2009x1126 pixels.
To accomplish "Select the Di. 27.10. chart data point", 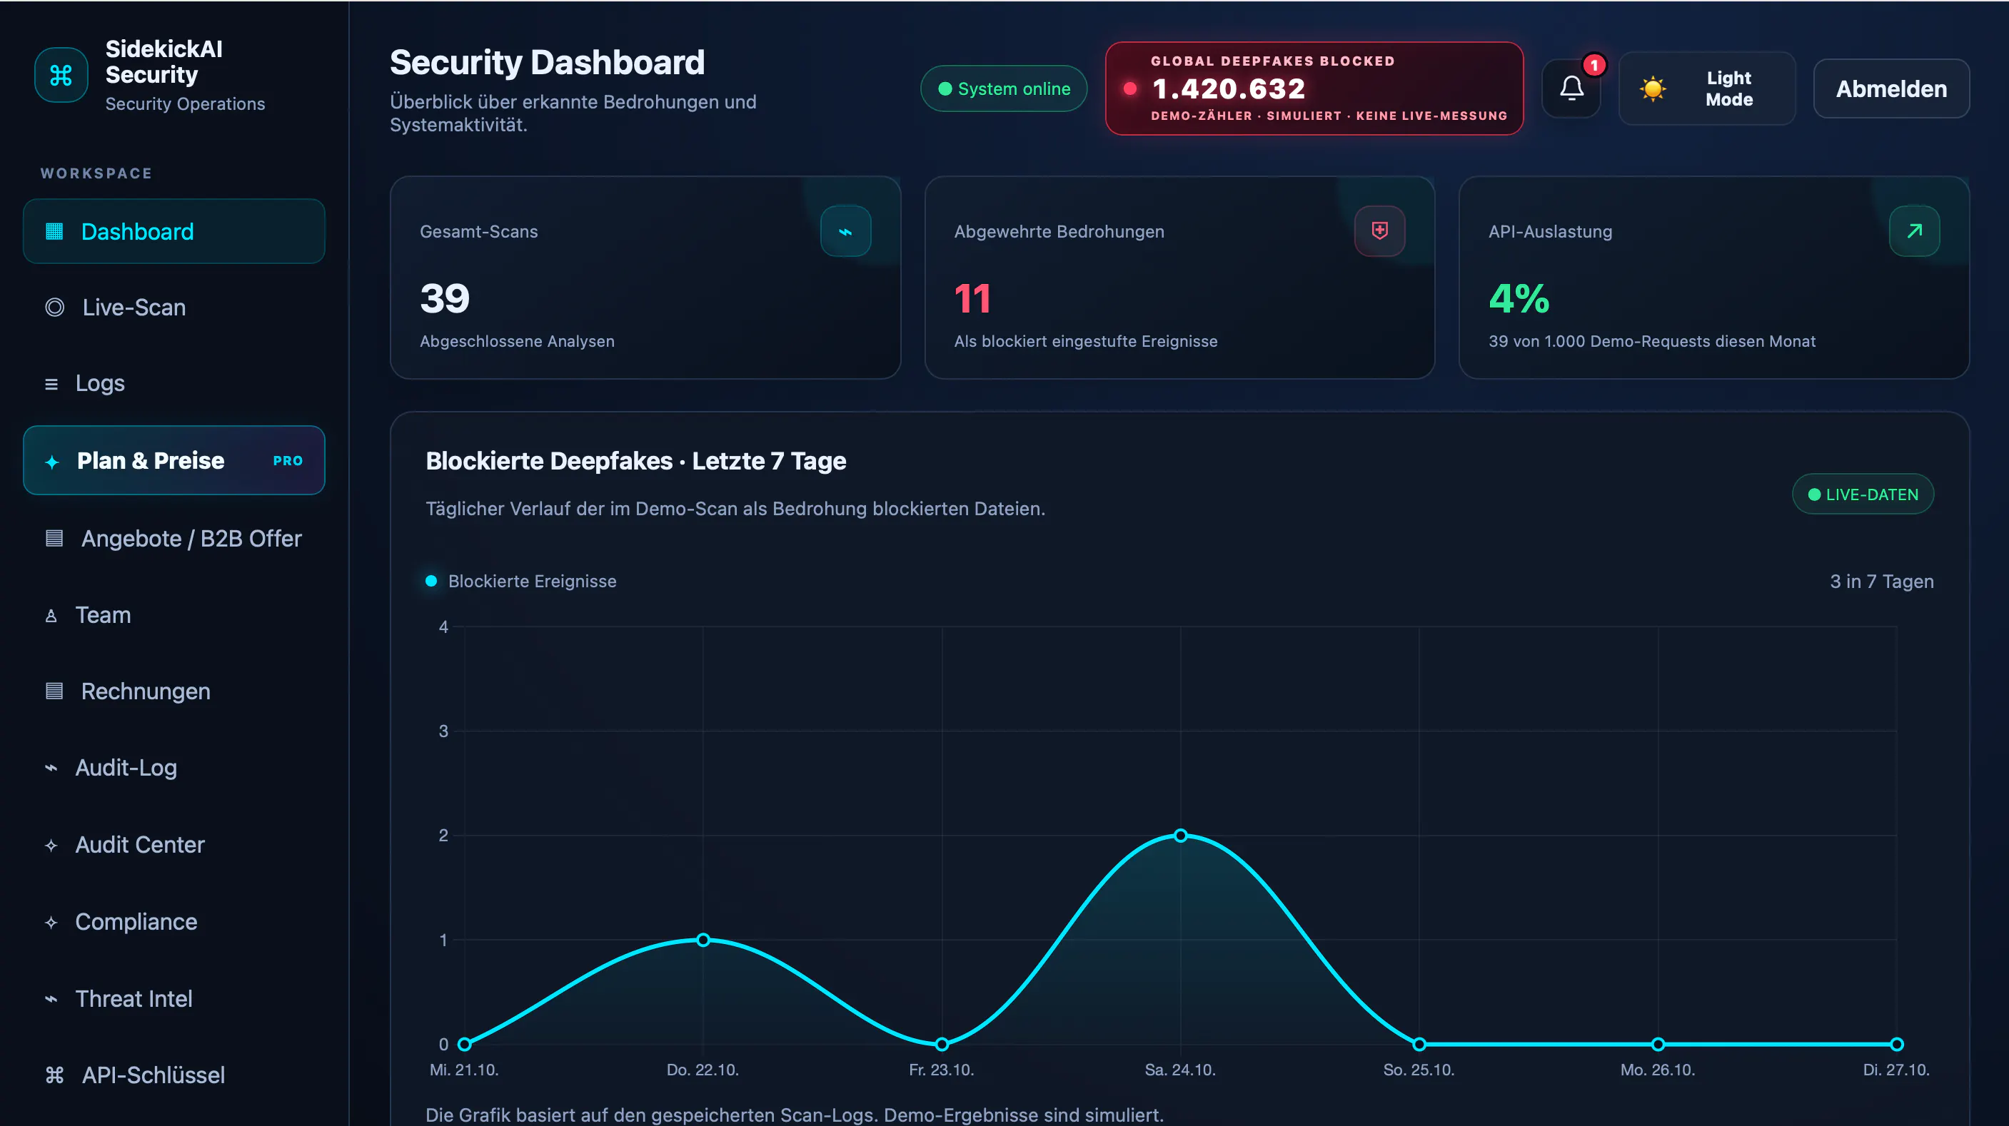I will 1896,1044.
